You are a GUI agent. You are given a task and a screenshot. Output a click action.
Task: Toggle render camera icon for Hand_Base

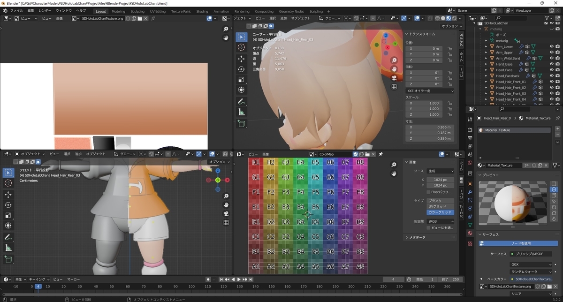(x=557, y=64)
